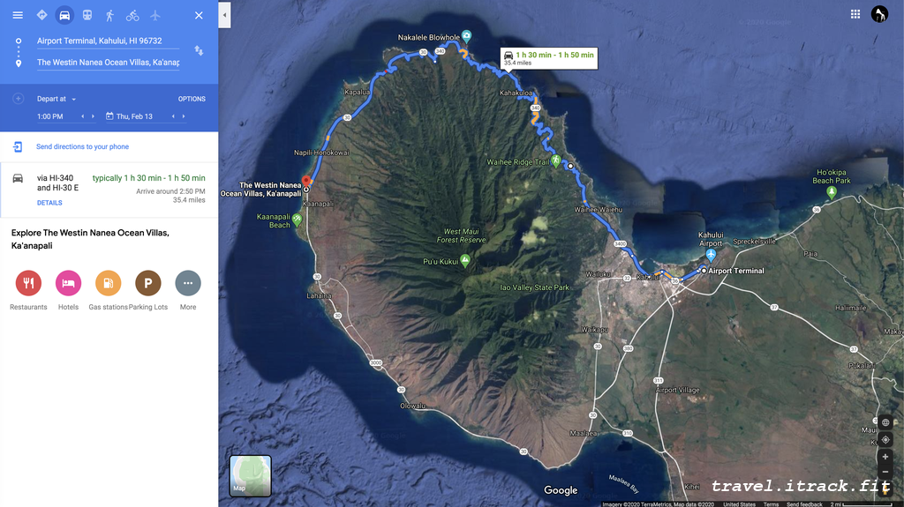Switch to transit travel mode
904x507 pixels.
tap(87, 15)
